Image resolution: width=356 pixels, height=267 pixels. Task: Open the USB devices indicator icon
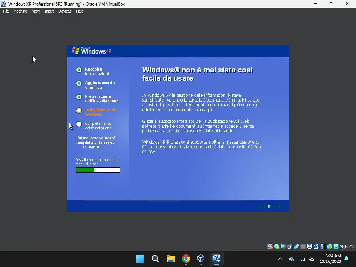coord(296,246)
